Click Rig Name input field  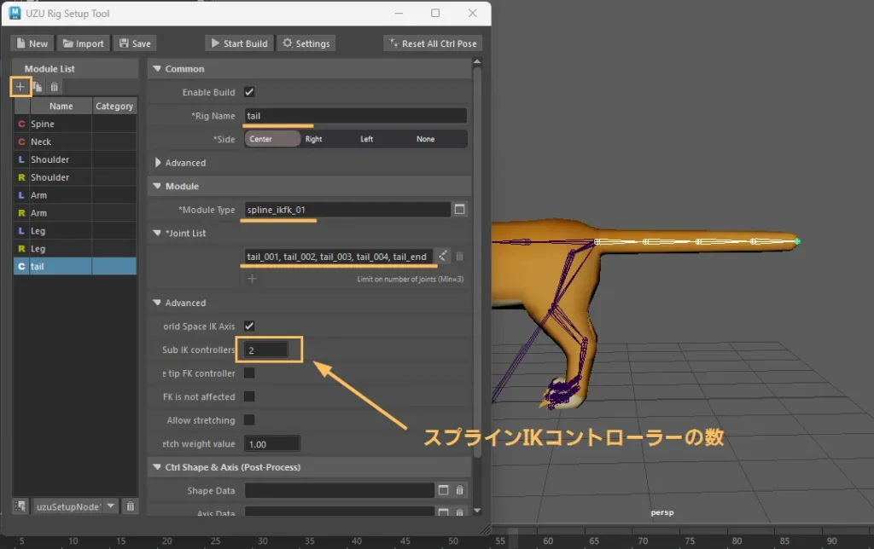(355, 116)
